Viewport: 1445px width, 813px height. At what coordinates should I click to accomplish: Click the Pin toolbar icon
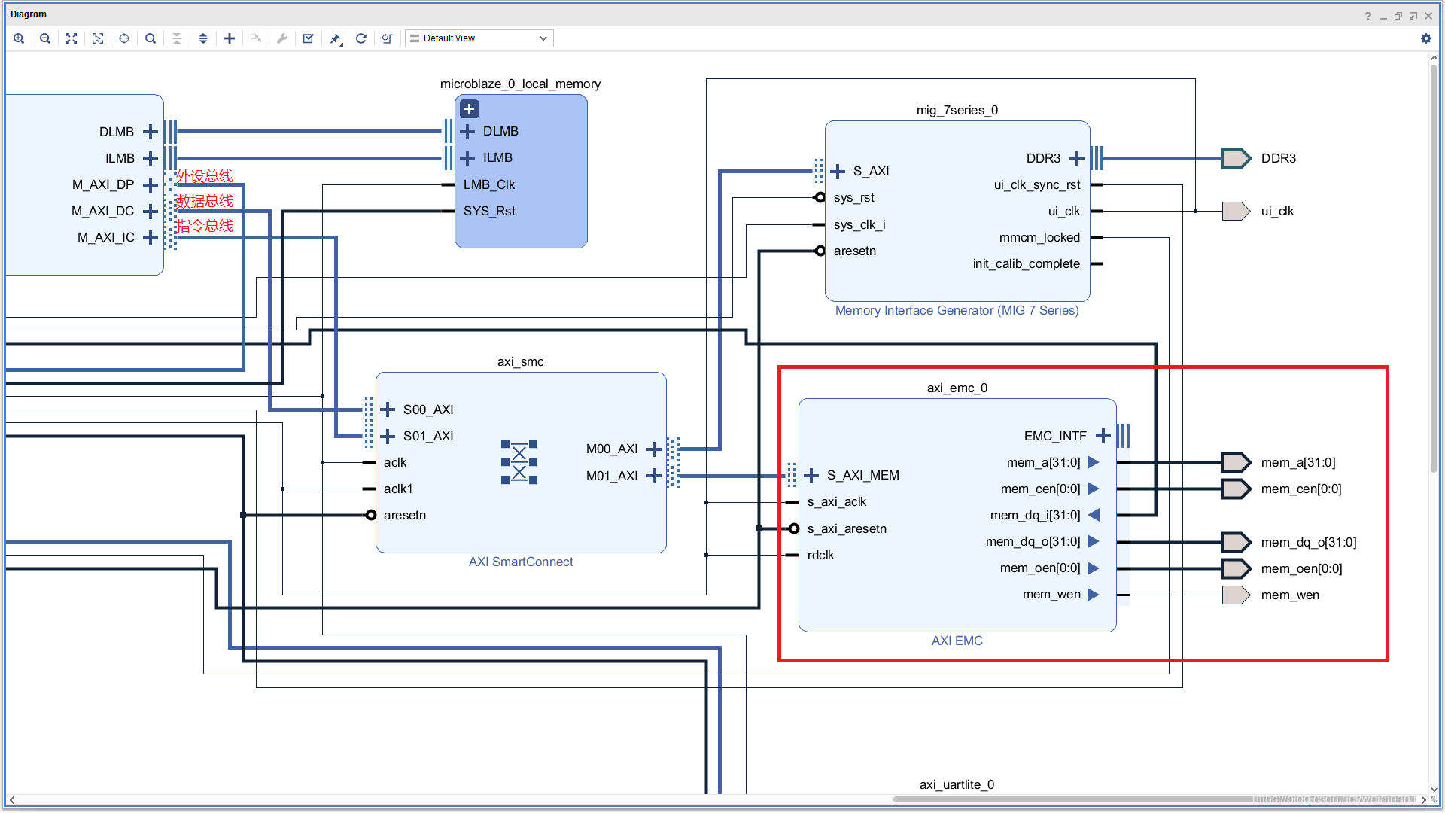pos(335,38)
